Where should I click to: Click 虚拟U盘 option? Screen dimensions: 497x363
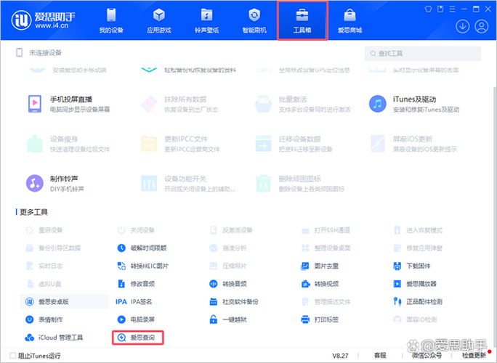point(44,284)
